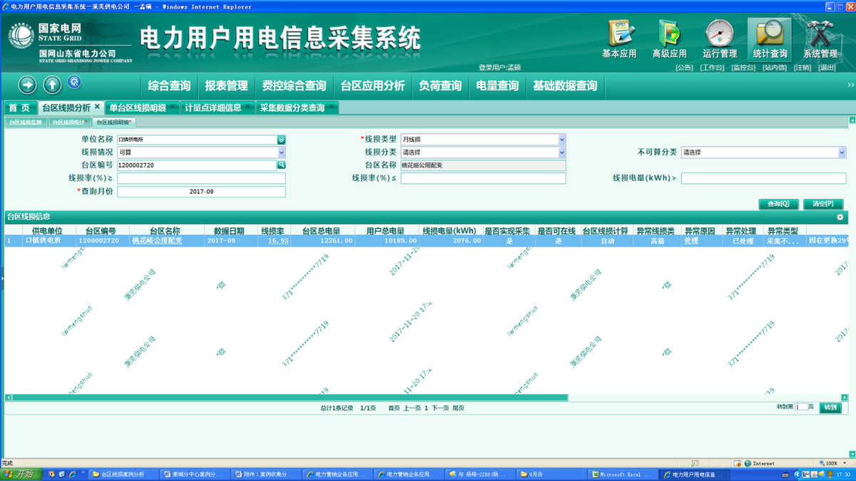Viewport: 856px width, 481px height.
Task: Click the 查询月份 input field
Action: pyautogui.click(x=201, y=192)
